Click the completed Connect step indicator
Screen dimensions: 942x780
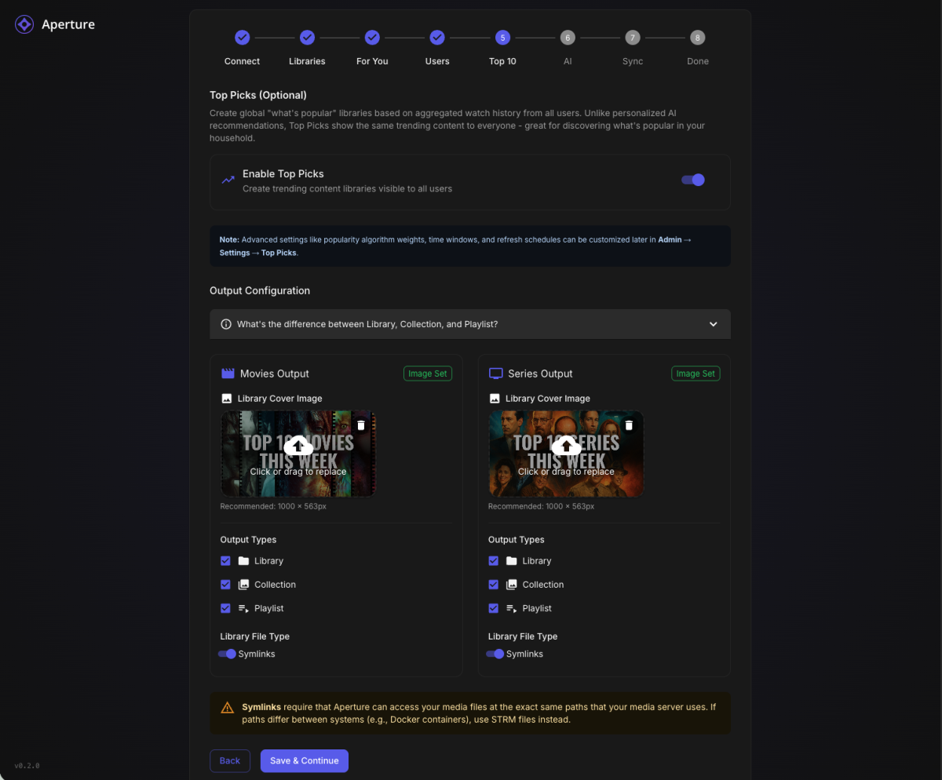(242, 37)
